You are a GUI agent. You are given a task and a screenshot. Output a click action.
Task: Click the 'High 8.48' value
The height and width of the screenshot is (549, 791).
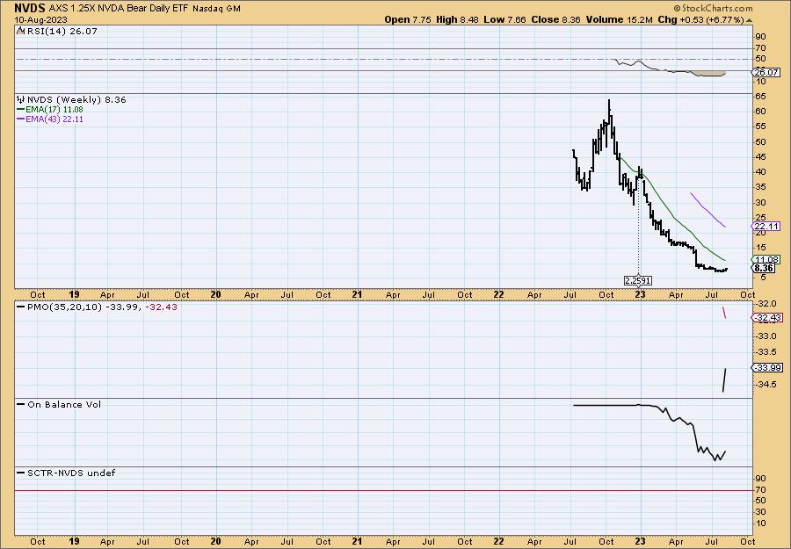tap(457, 19)
